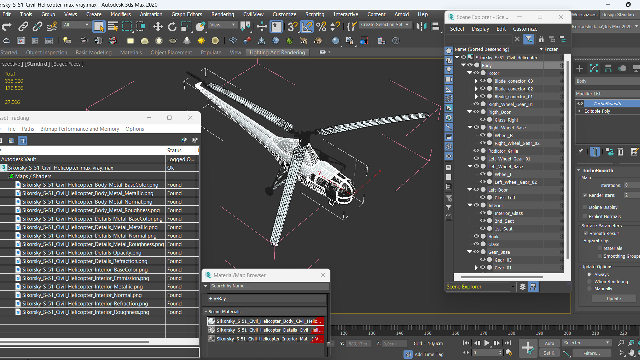This screenshot has height=360, width=640.
Task: Toggle the Percent Snap icon
Action: coord(321,26)
